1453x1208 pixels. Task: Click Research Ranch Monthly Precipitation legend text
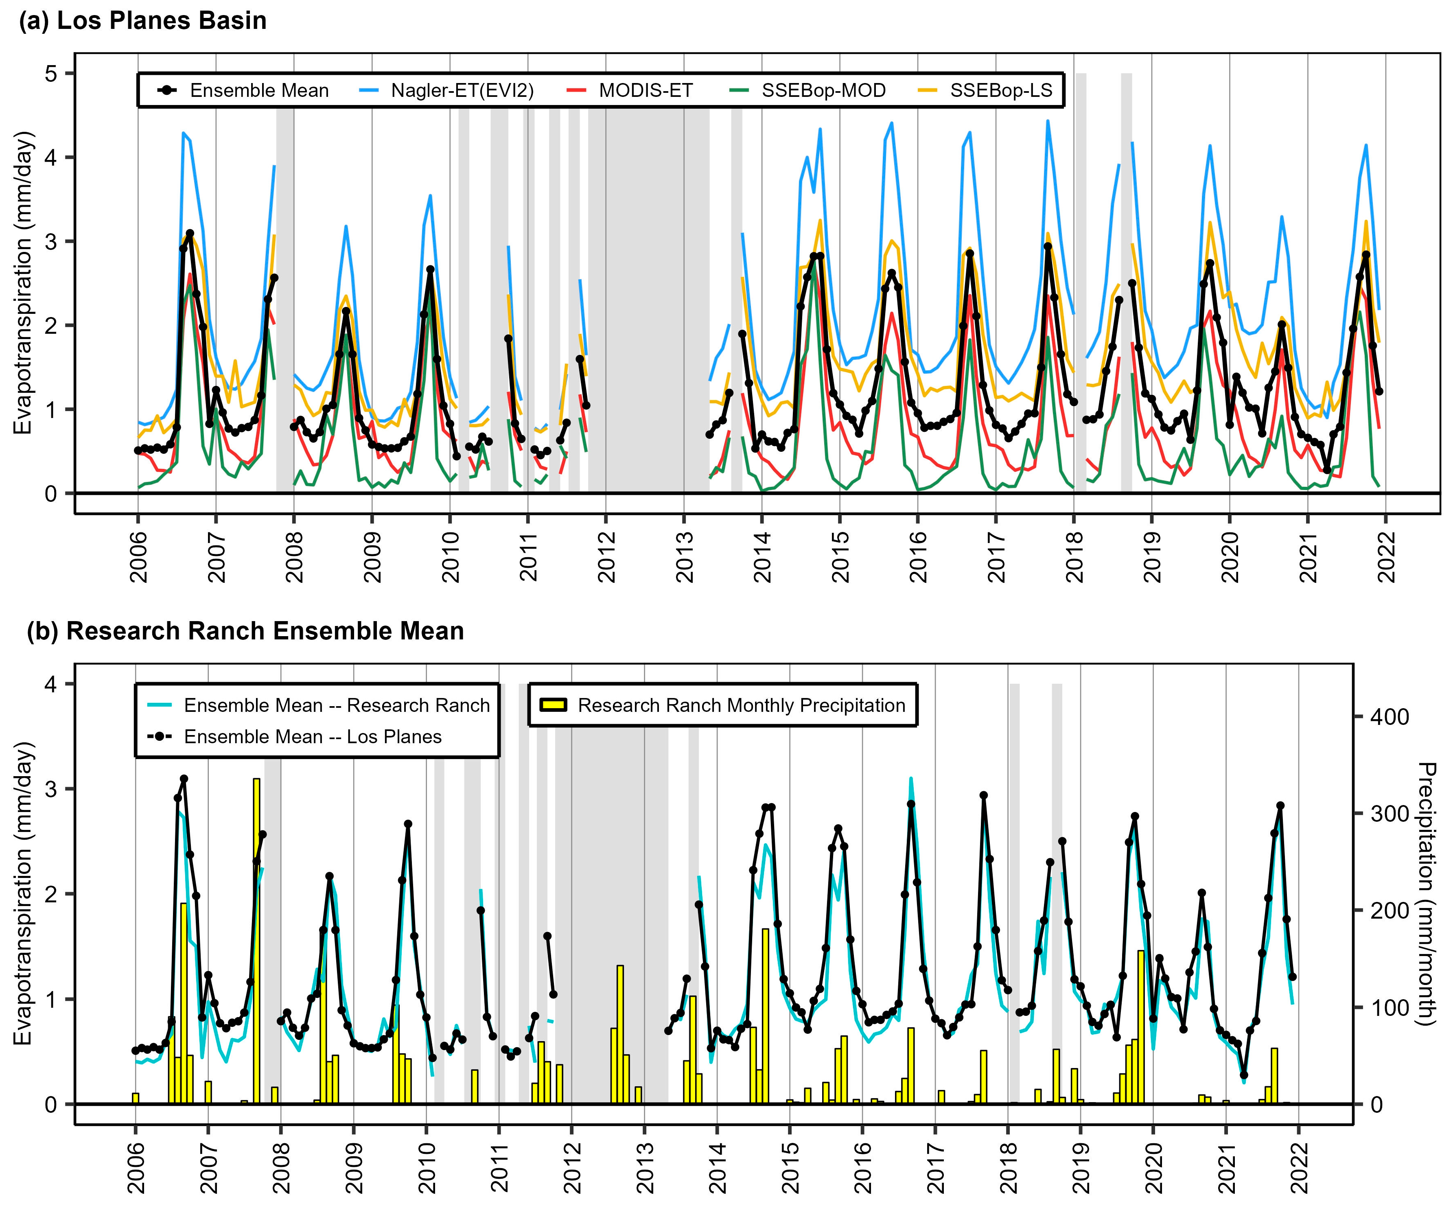(742, 705)
